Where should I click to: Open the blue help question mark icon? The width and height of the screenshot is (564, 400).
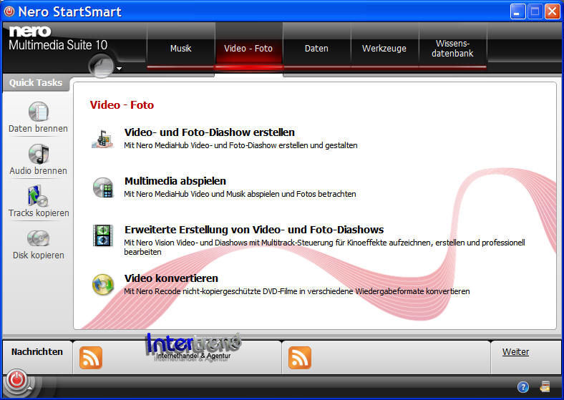[x=523, y=387]
